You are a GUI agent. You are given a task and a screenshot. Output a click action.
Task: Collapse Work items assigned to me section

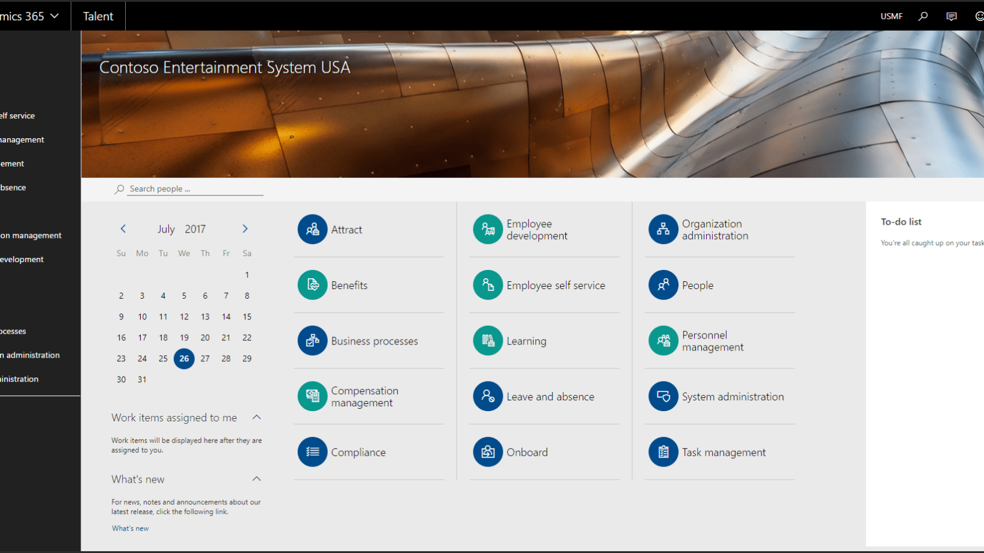coord(256,417)
